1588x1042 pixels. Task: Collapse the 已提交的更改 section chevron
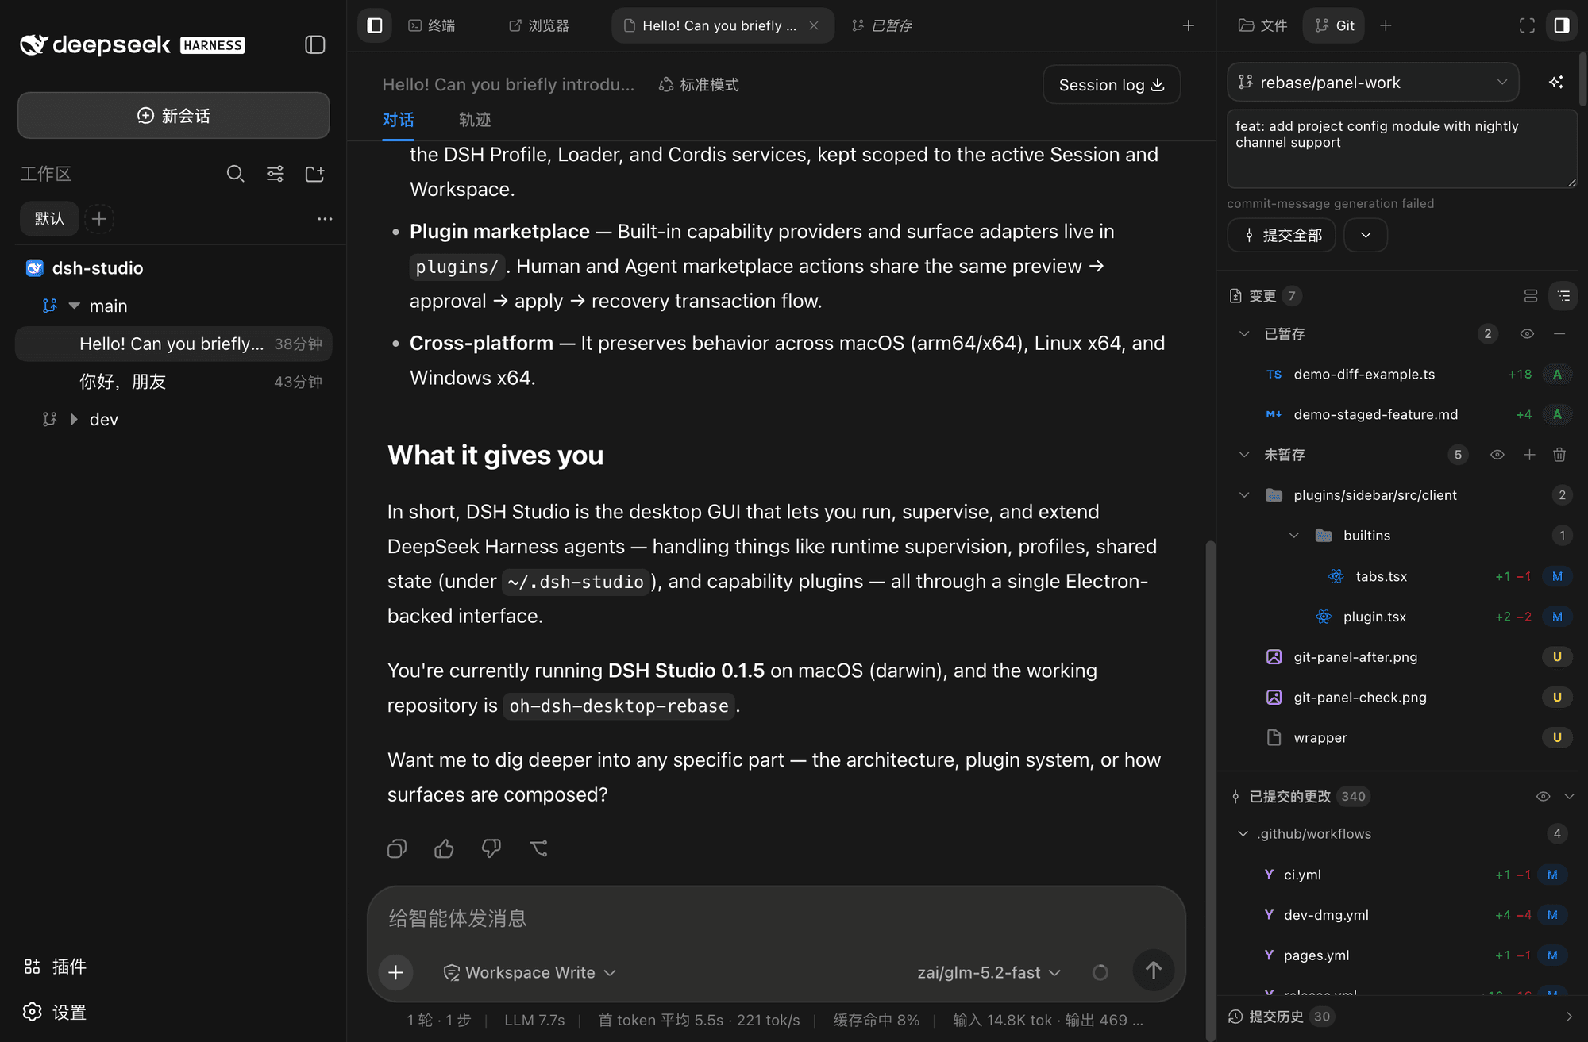click(1569, 796)
